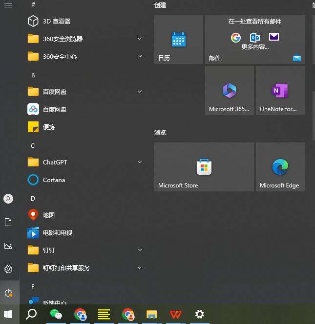The image size is (315, 324).
Task: Open the 360安全浏览器 folder icon
Action: [33, 39]
